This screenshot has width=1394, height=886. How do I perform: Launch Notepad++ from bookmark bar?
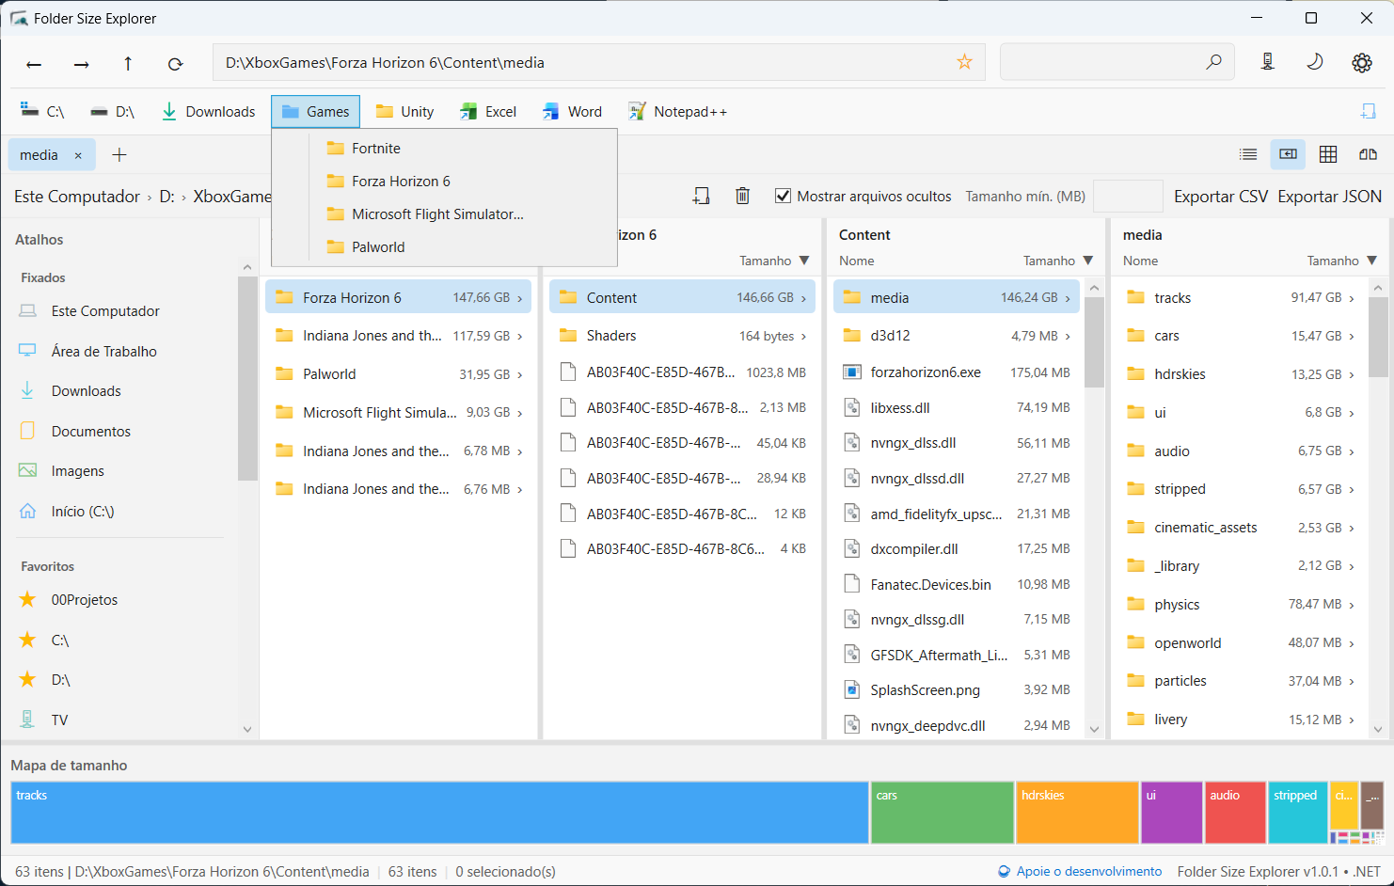tap(677, 111)
